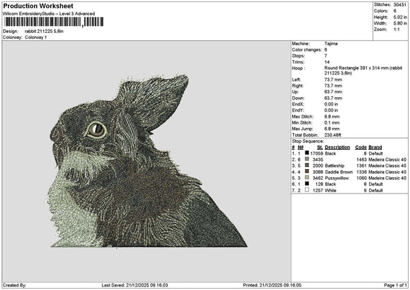The height and width of the screenshot is (290, 410).
Task: Select thread code 1361
Action: [x=361, y=166]
